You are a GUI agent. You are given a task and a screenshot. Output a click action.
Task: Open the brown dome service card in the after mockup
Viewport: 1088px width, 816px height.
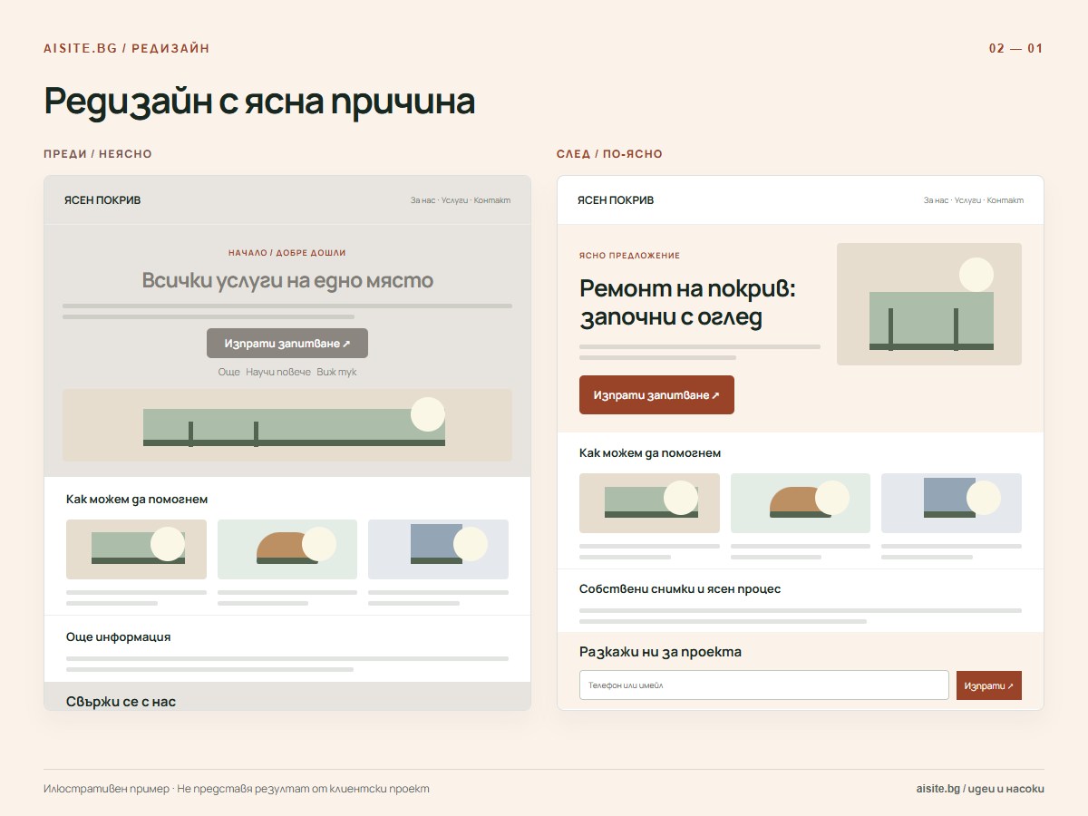801,503
